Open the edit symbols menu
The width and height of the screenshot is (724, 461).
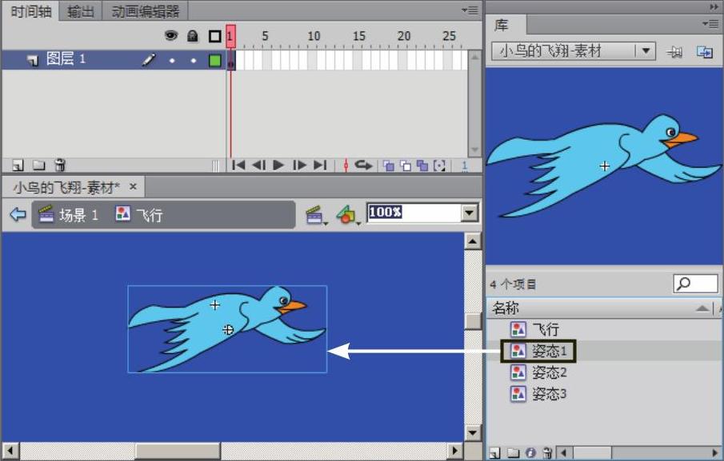click(348, 215)
